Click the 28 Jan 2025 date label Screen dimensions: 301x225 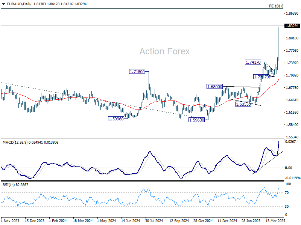click(251, 221)
